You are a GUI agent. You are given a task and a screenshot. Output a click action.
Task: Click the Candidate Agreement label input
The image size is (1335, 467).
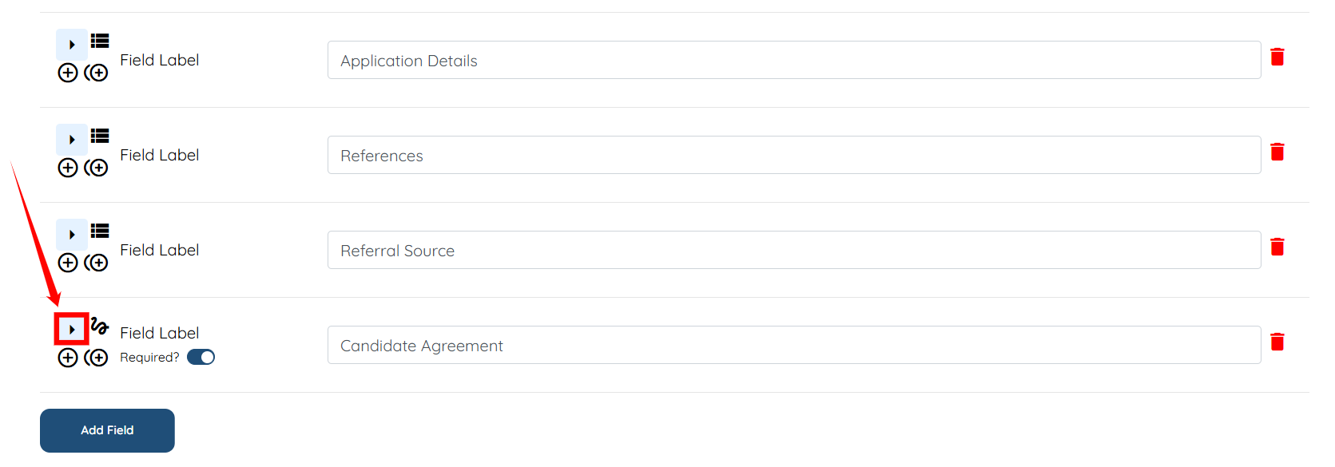(x=793, y=345)
